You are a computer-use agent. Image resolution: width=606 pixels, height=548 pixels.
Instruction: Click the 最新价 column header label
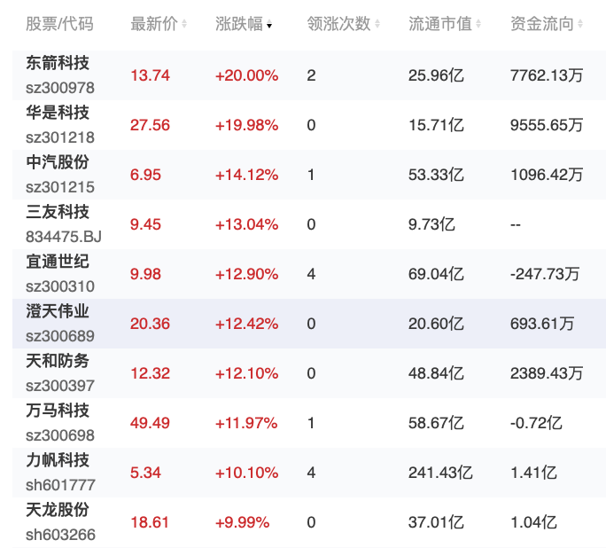tap(154, 24)
